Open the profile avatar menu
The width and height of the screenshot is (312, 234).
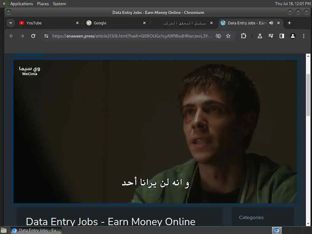[x=293, y=36]
